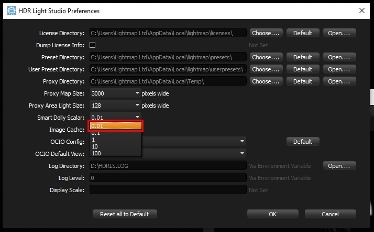Viewport: 374px width, 232px height.
Task: Select 100 in Smart Dolly Scalar list
Action: (x=116, y=153)
